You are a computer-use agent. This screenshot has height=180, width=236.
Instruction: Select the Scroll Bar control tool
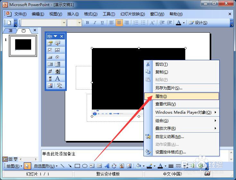coord(50,78)
